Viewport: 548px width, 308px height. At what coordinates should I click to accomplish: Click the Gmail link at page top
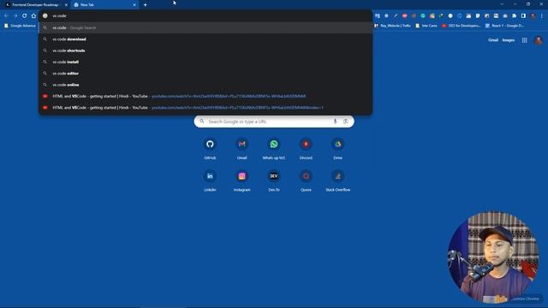493,40
